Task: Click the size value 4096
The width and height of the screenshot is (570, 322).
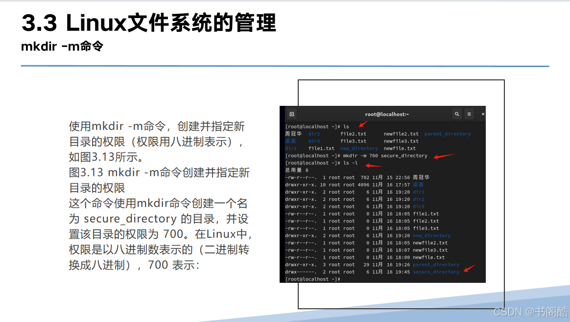Action: (363, 185)
